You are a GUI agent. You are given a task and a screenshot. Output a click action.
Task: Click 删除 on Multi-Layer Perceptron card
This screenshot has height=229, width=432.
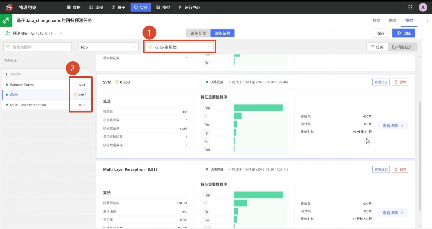(400, 169)
